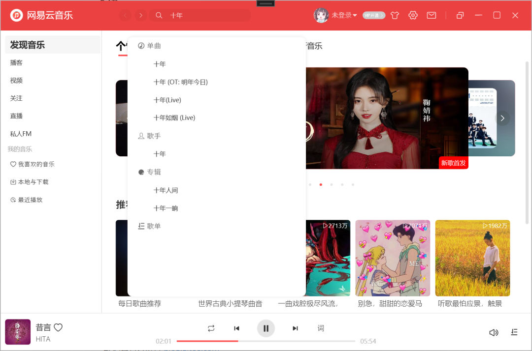Switch to the 视频 section
The height and width of the screenshot is (351, 532).
[x=16, y=80]
